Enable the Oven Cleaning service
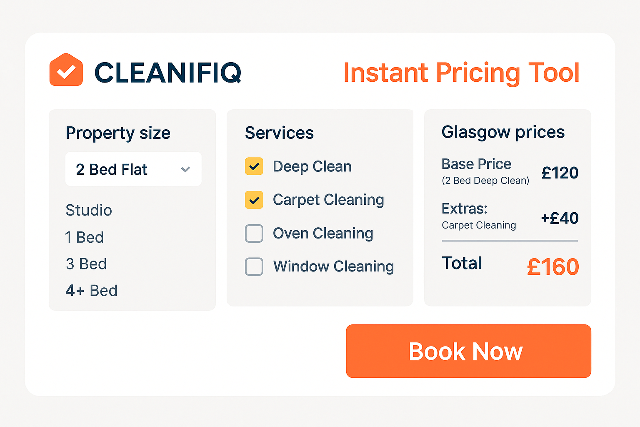 click(x=254, y=234)
